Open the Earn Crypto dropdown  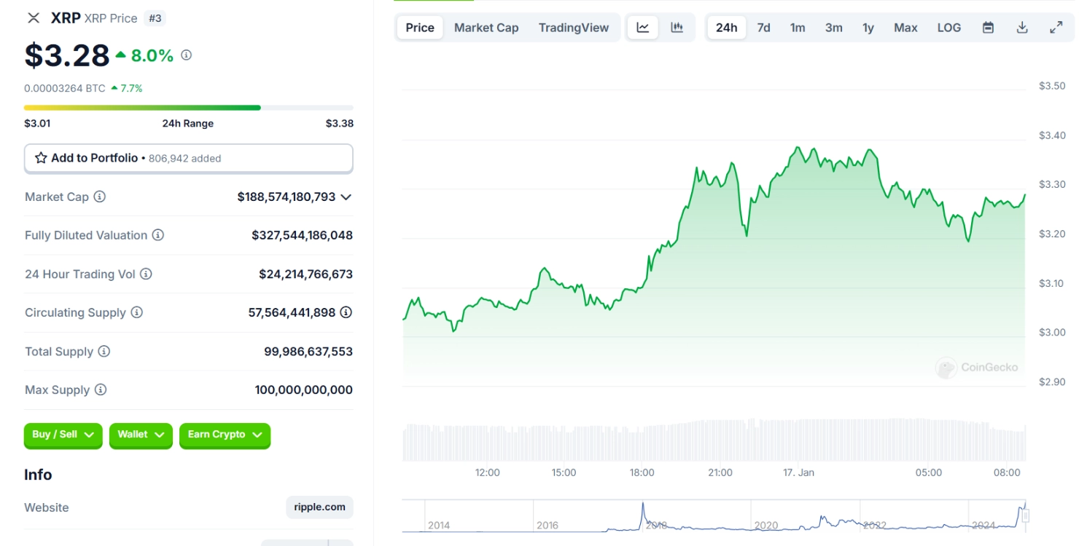pyautogui.click(x=225, y=435)
